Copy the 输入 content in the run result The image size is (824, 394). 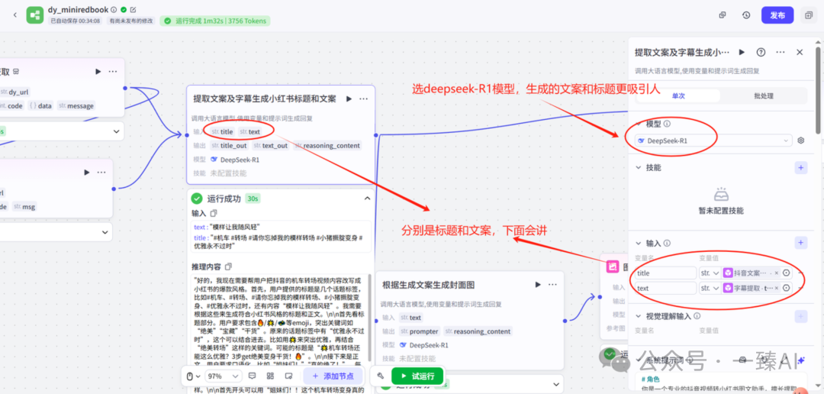click(214, 213)
